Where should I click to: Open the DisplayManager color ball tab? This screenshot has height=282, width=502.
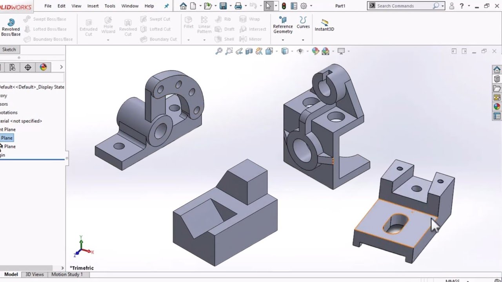click(x=44, y=67)
